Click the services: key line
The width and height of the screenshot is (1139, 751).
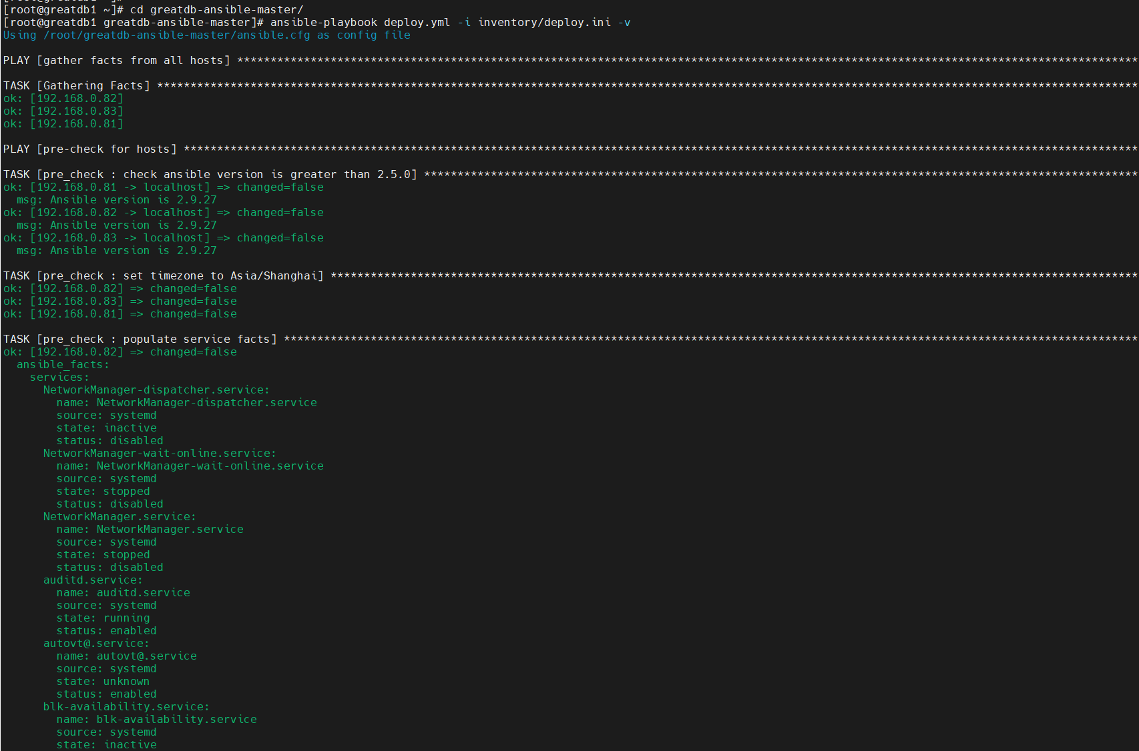59,378
